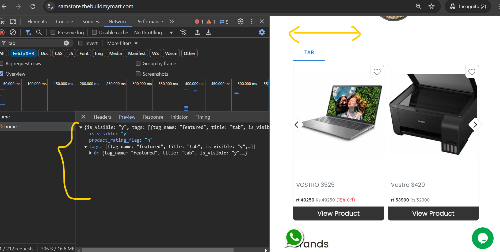Open site information icon in address bar
Screen dimensions: 500x252
[x=50, y=6]
